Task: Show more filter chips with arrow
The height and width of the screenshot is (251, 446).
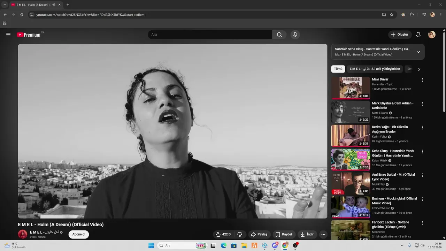Action: [x=419, y=69]
